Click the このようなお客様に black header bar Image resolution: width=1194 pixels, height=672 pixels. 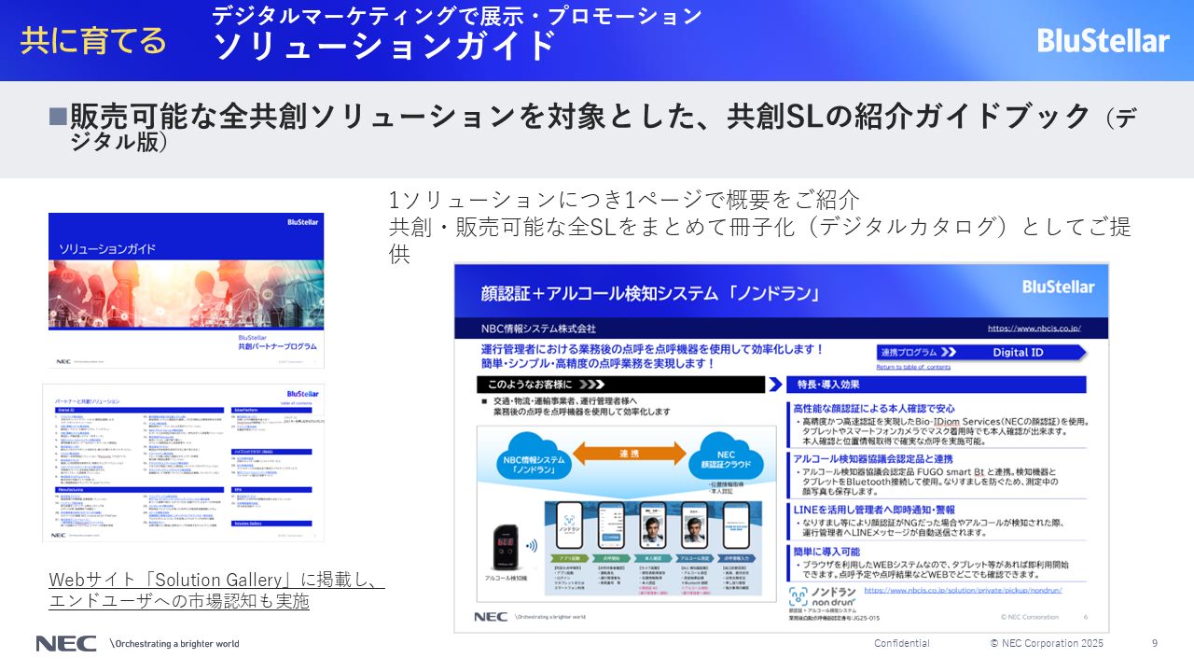coord(618,384)
